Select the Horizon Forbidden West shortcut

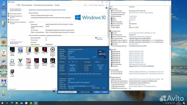(28, 64)
